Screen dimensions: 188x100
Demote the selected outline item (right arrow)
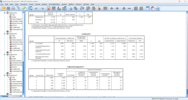click(117, 8)
